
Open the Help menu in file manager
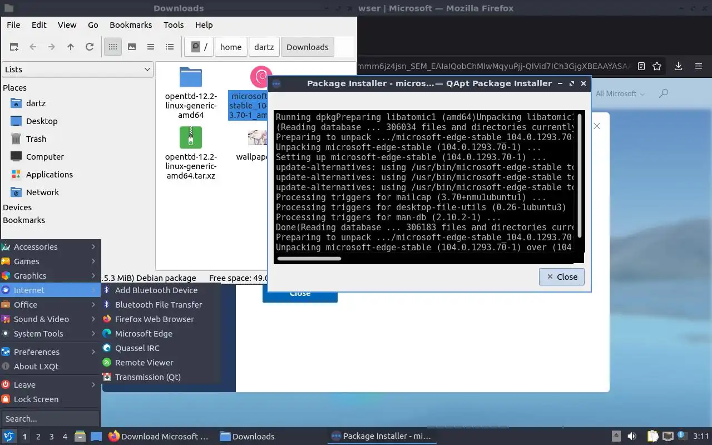204,24
